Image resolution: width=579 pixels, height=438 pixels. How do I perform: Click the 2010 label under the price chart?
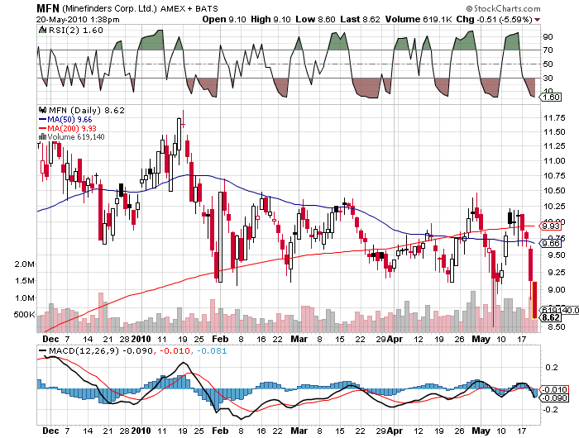click(x=141, y=339)
